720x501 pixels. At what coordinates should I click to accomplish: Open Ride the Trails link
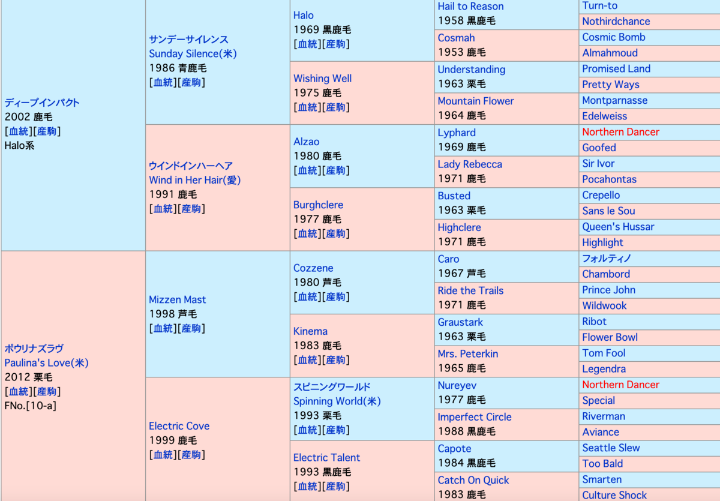click(x=471, y=290)
